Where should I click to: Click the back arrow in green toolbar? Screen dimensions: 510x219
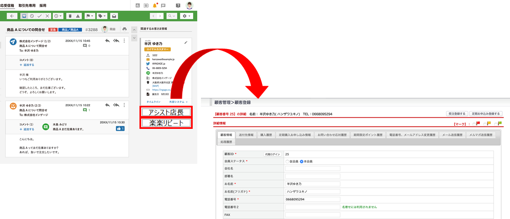coord(12,16)
